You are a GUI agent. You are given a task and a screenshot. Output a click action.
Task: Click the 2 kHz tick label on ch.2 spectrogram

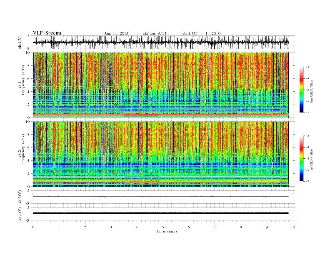(29, 174)
